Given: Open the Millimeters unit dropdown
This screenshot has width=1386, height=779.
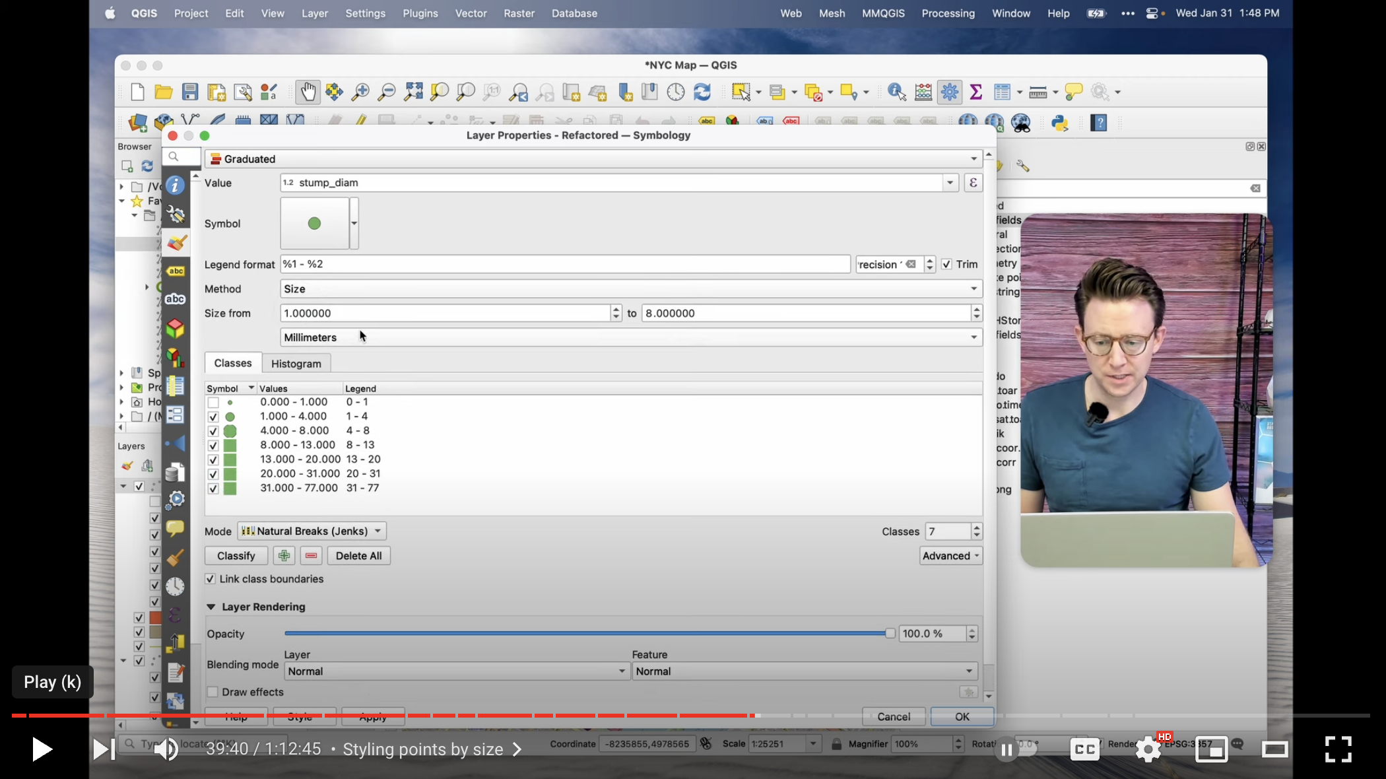Looking at the screenshot, I should coord(631,337).
